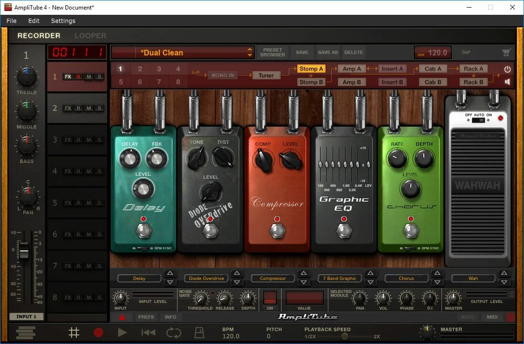Click the lock icon left of PREFS
The image size is (524, 344).
point(122,317)
